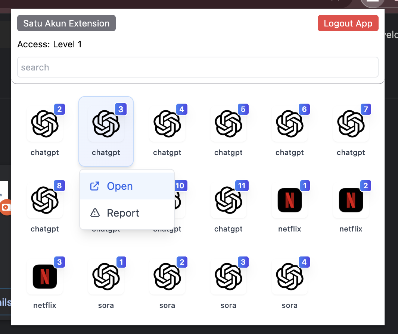Screen dimensions: 398x334
Task: Select the netflix tile with badge 2
Action: [351, 208]
